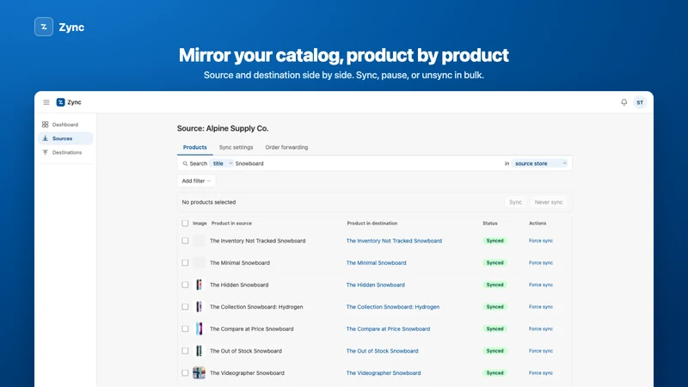Open destination link The Inventory Not Tracked Snowboard
Screen dimensions: 688x387
(394, 241)
